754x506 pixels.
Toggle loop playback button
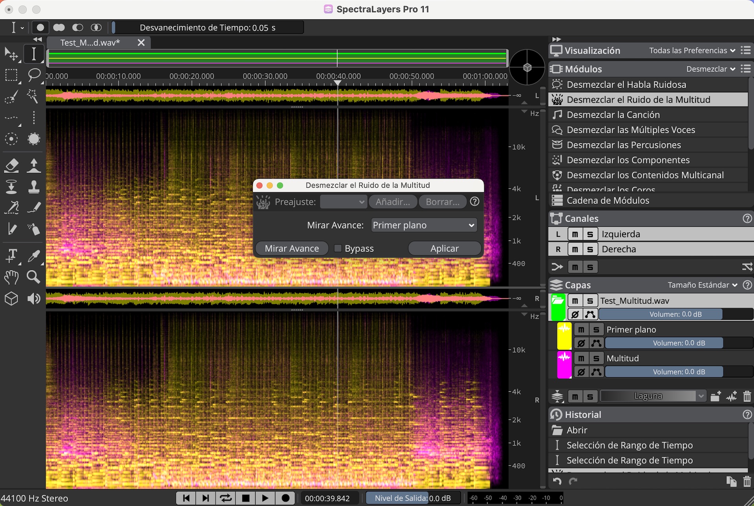[x=225, y=498]
